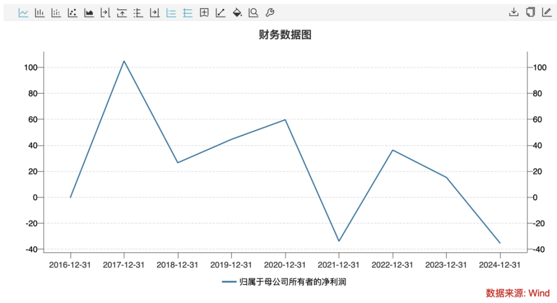Viewport: 557px width, 303px height.
Task: Switch to solid bar chart type
Action: (x=40, y=12)
